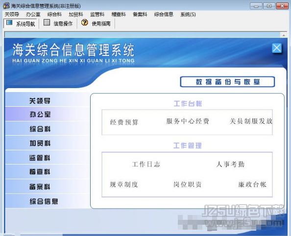Open the 办公室 menu in menu bar
This screenshot has width=291, height=236.
point(33,15)
